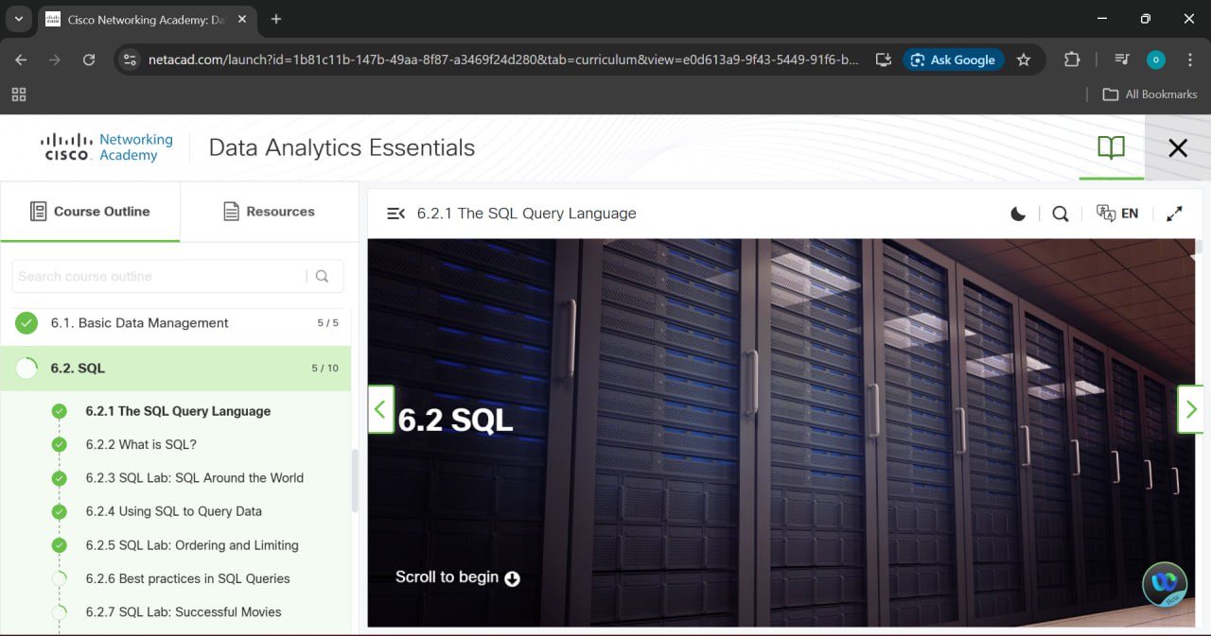The width and height of the screenshot is (1211, 636).
Task: Open 6.2.5 SQL Lab: Ordering and Limiting
Action: [x=192, y=545]
